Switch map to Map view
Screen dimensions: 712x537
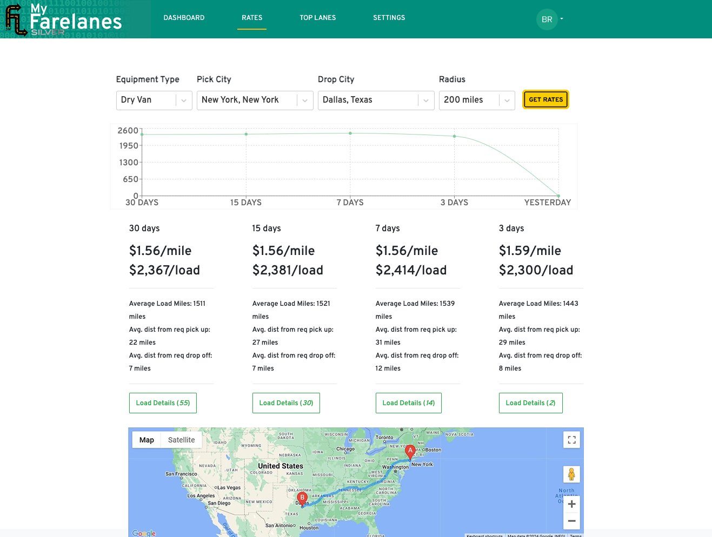[x=147, y=440]
